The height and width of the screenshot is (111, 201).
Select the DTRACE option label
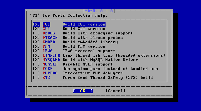50,37
